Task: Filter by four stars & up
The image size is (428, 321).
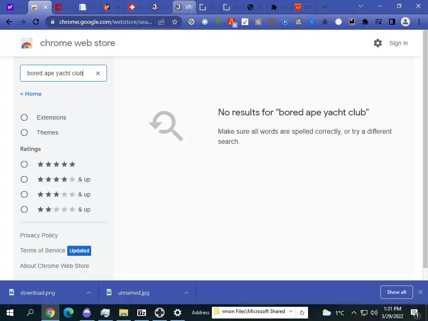Action: click(x=24, y=179)
